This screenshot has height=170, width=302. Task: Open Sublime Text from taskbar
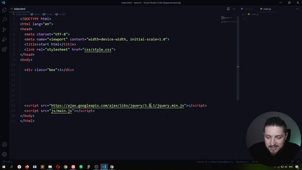click(42, 167)
